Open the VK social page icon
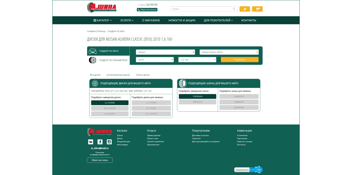Screen dimensions: 352x175 (91, 142)
